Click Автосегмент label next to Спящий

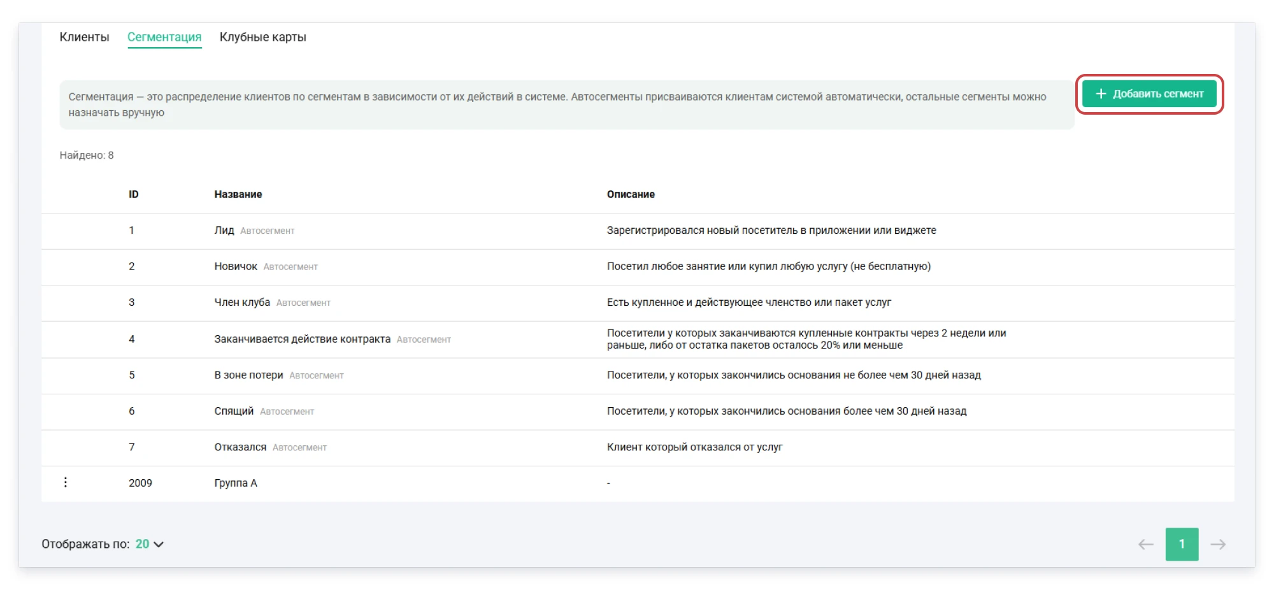pos(287,412)
